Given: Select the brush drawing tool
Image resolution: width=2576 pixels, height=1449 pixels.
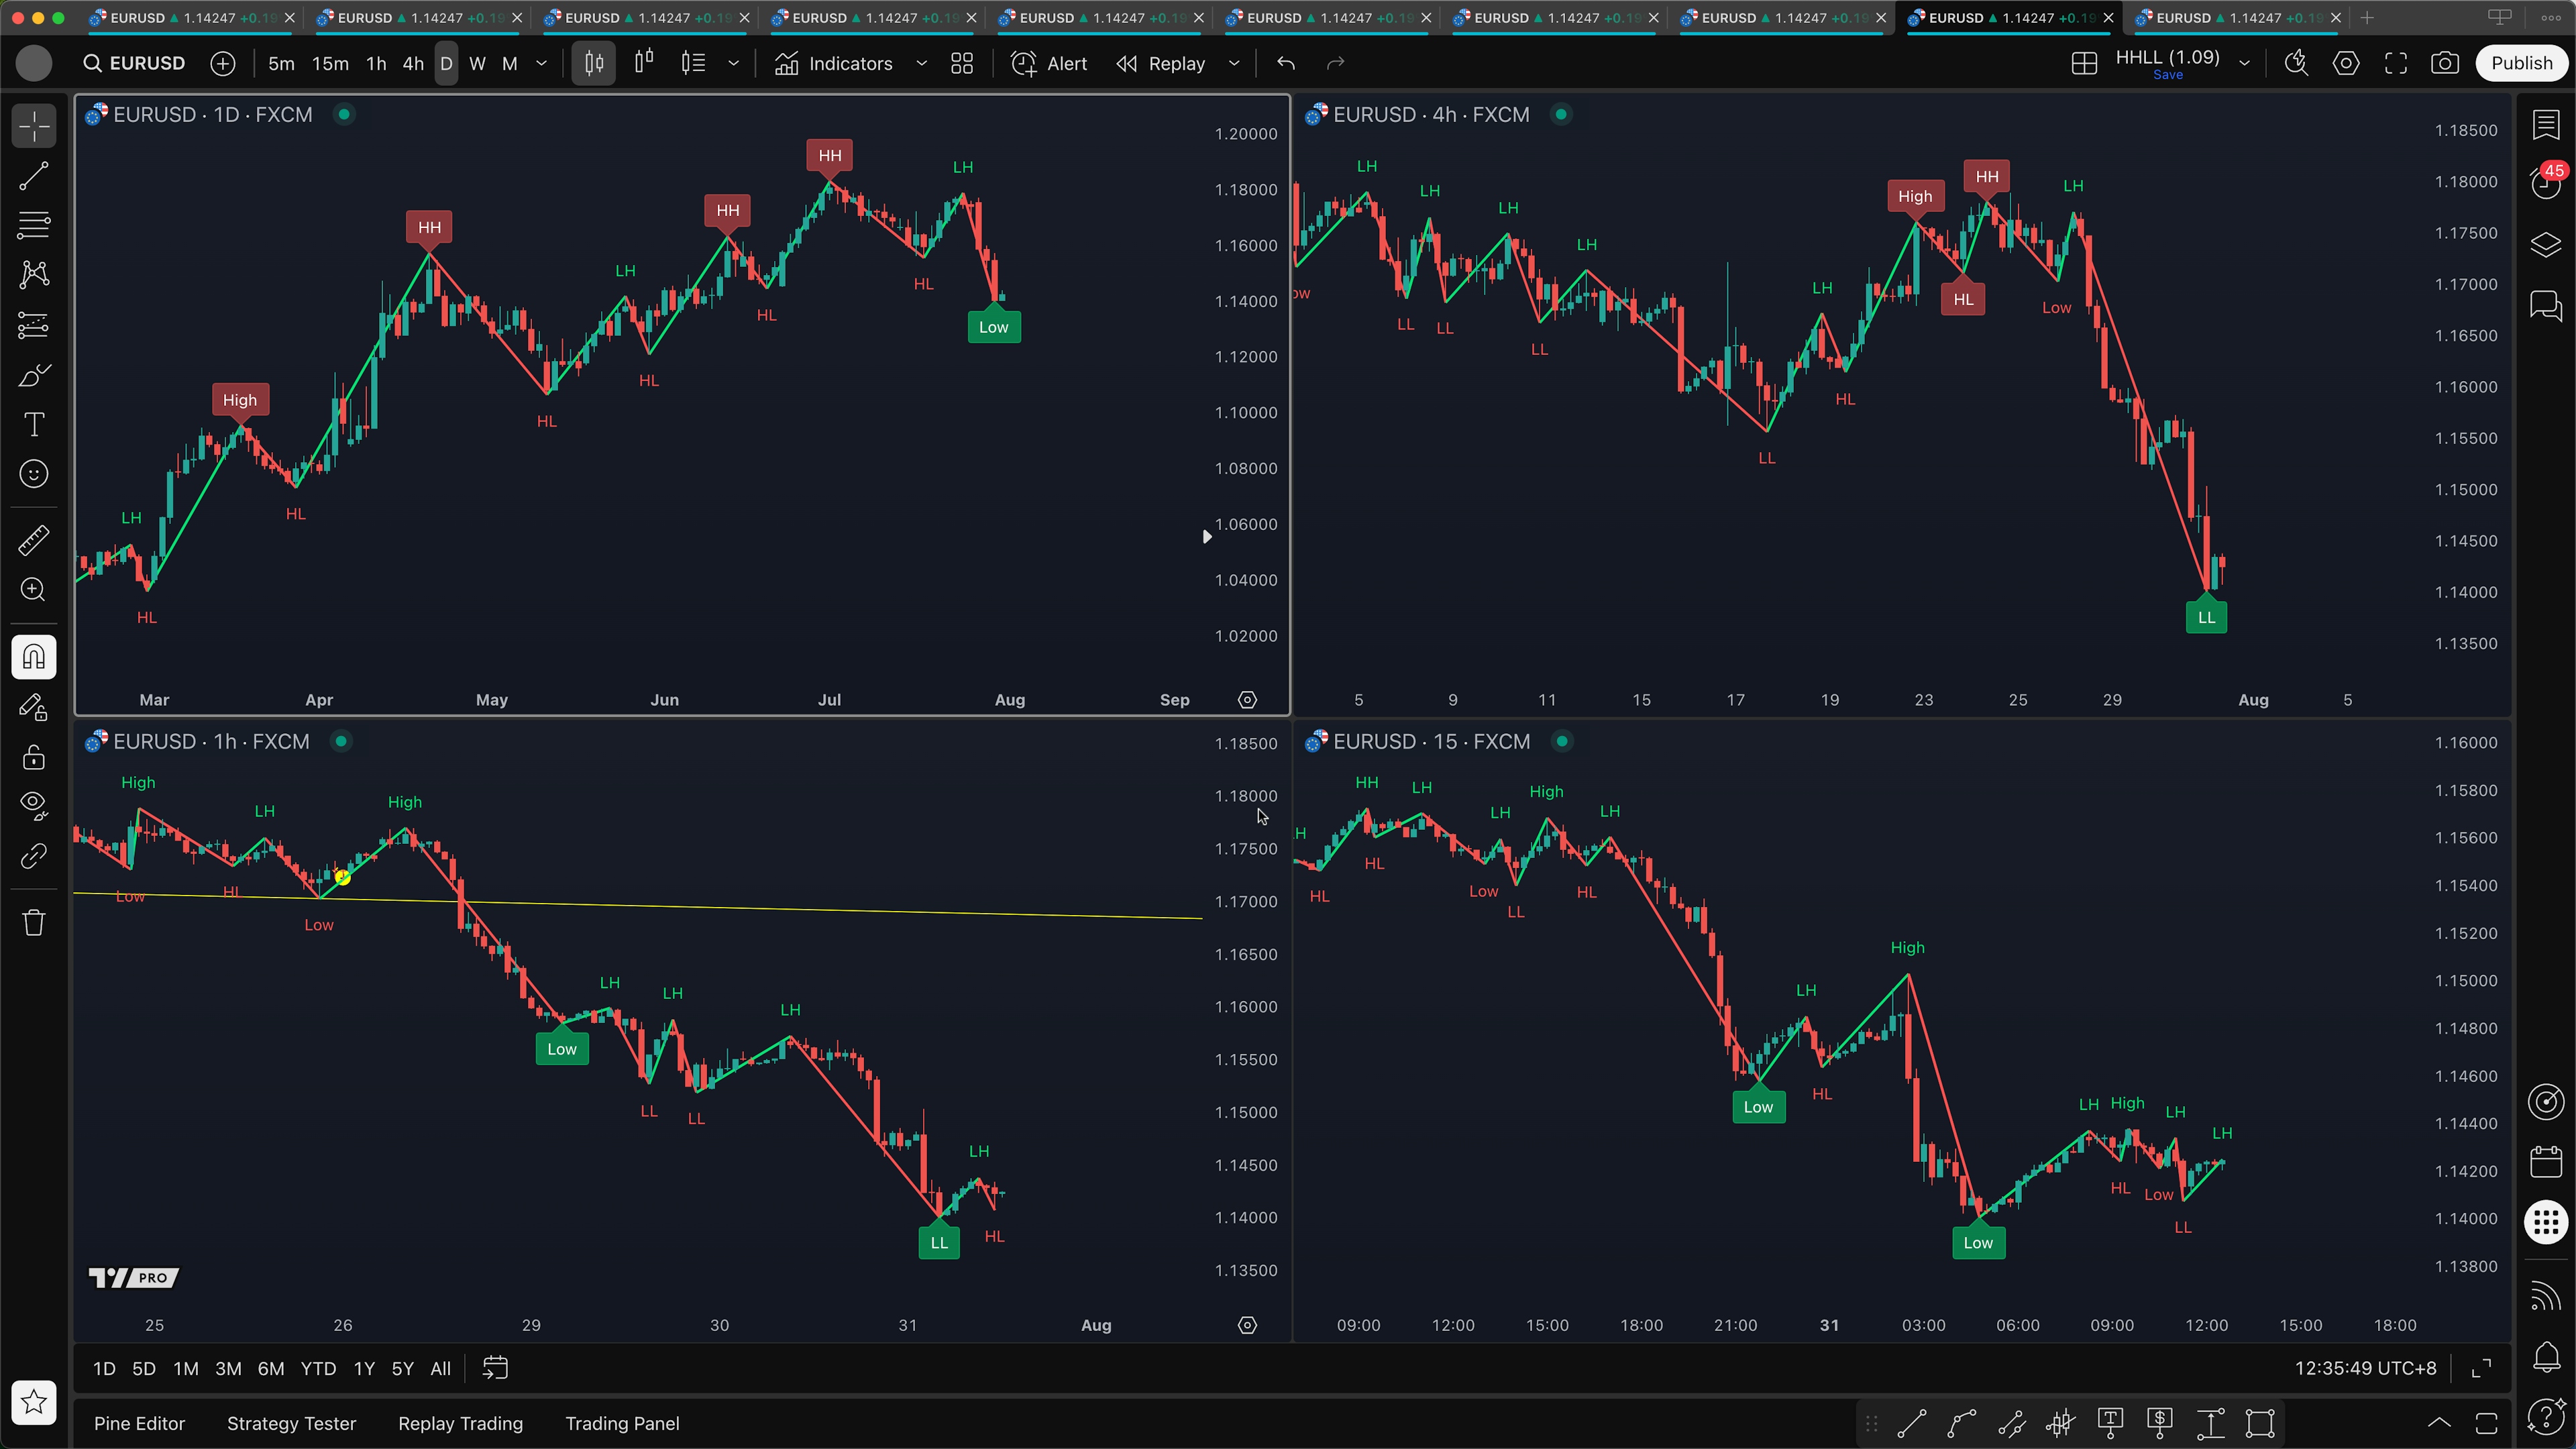Looking at the screenshot, I should coord(34,375).
